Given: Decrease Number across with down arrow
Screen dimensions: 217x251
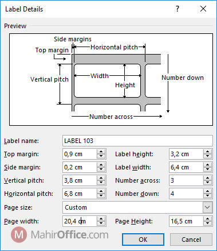Looking at the screenshot, I should [207, 183].
